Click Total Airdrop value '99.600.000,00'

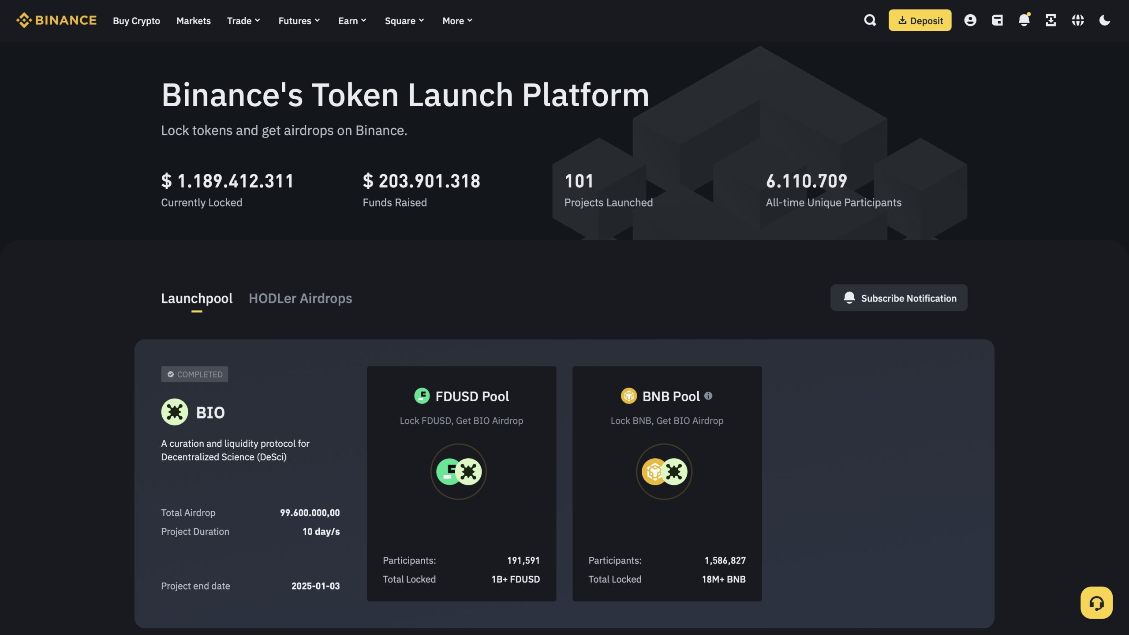[310, 512]
